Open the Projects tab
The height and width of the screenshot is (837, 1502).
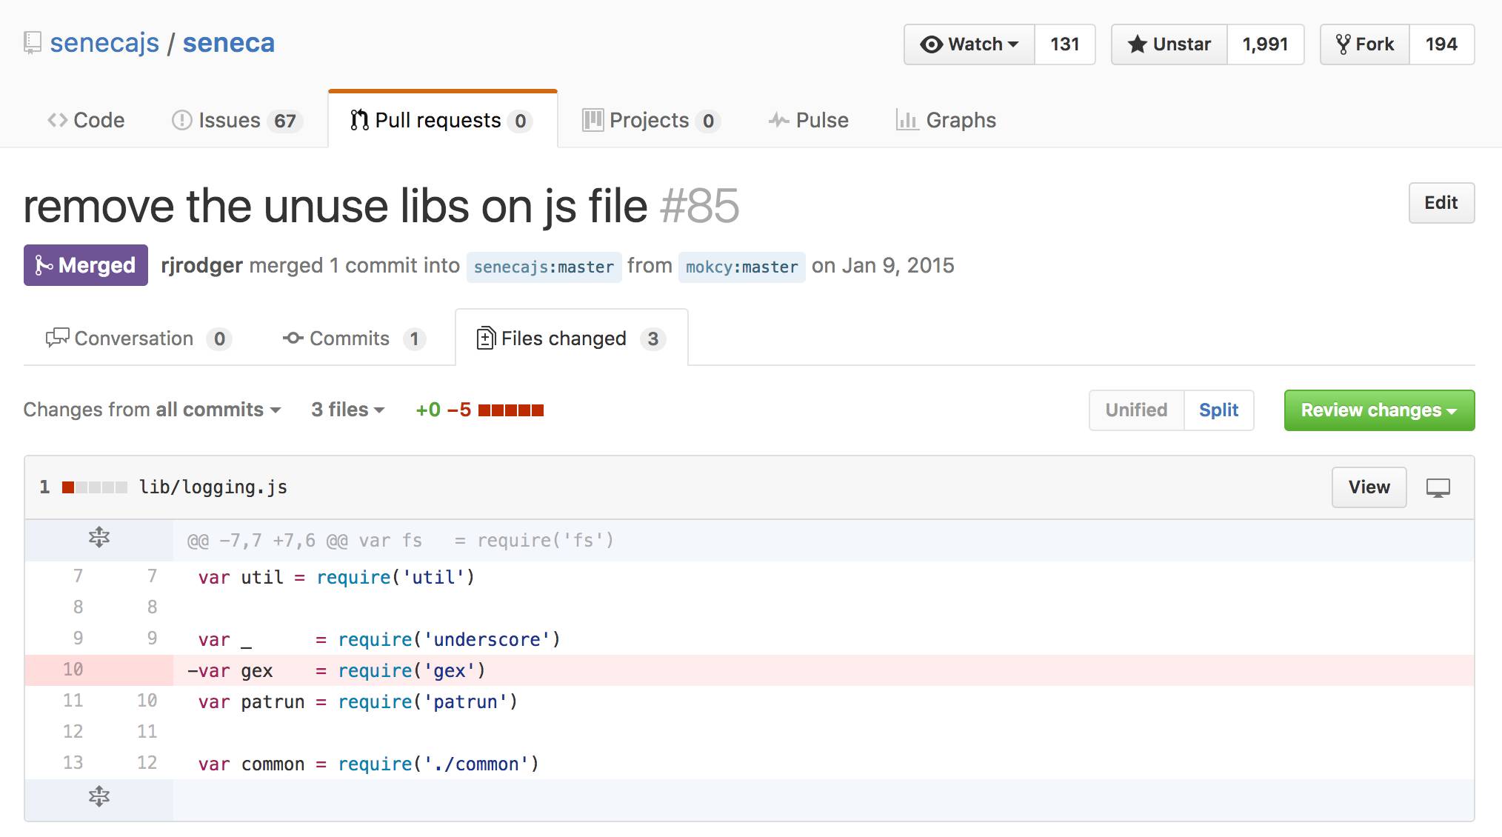(x=650, y=120)
